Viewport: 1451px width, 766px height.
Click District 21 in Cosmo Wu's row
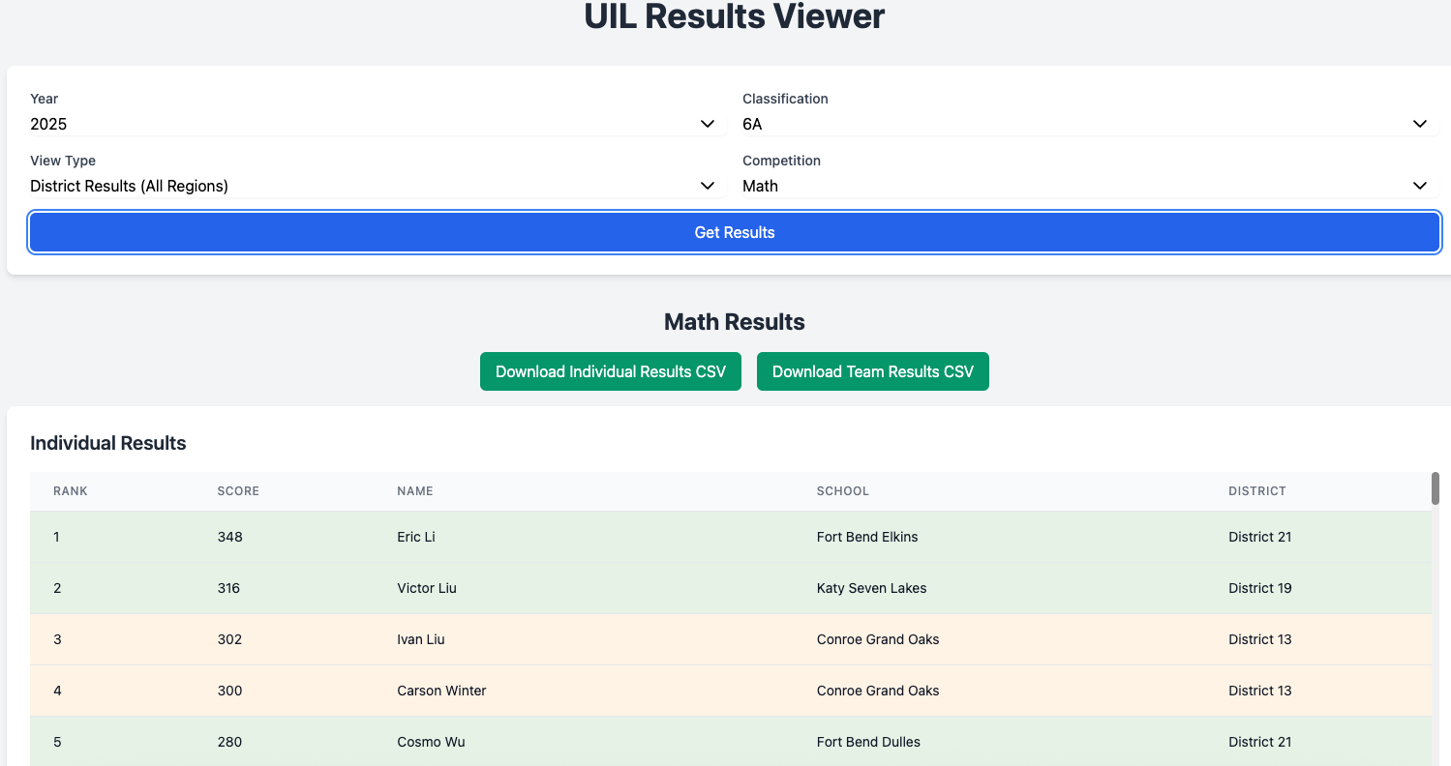pyautogui.click(x=1260, y=742)
